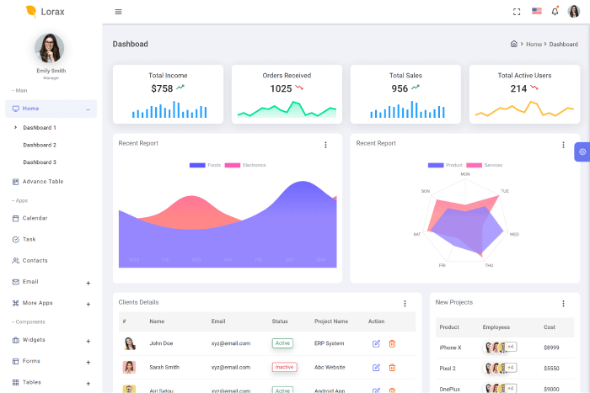Click the Home monitor icon in sidebar

click(x=15, y=109)
